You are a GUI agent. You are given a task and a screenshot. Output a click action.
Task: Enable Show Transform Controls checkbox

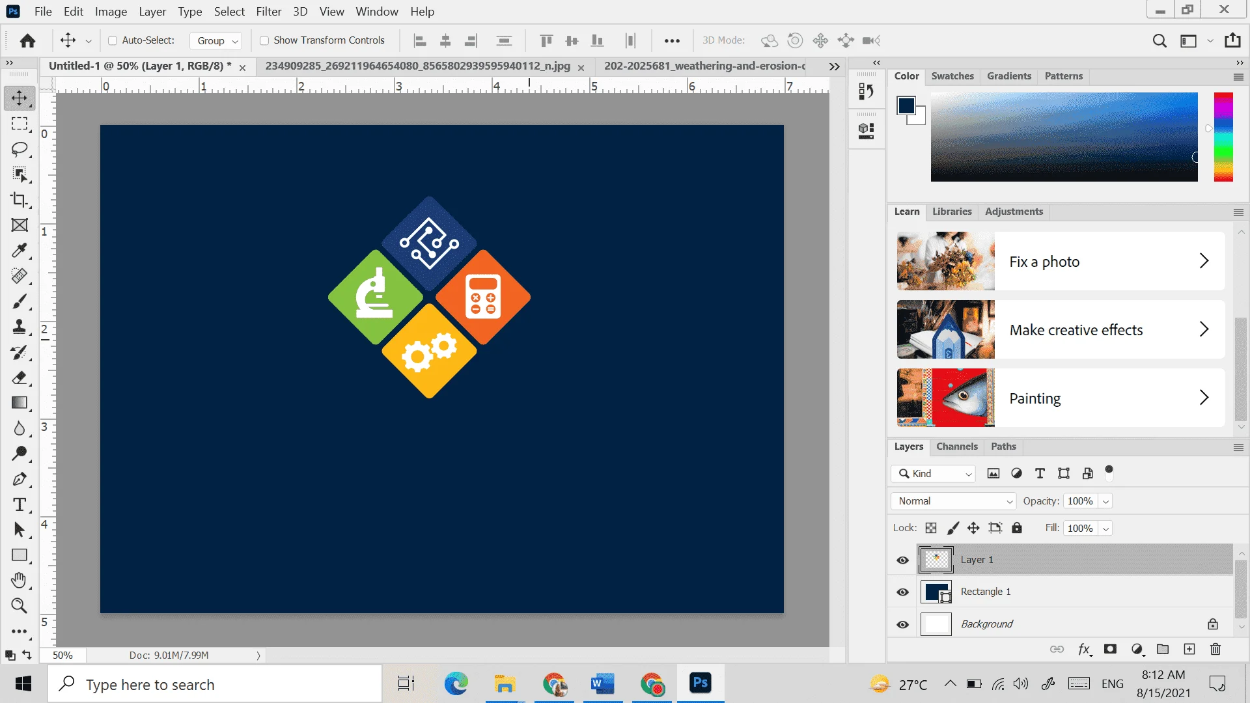[x=264, y=40]
